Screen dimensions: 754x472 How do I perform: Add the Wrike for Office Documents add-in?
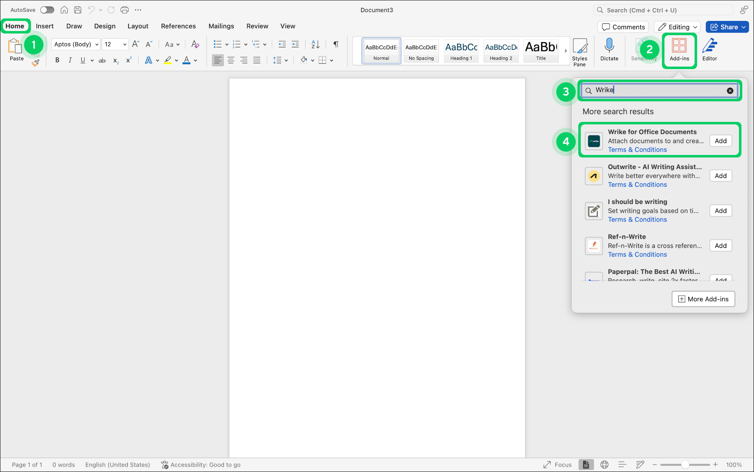pyautogui.click(x=720, y=141)
